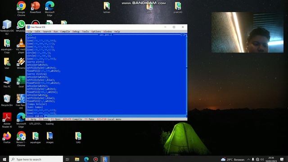This screenshot has height=162, width=288.
Task: Click the Type here to search box
Action: (36, 159)
